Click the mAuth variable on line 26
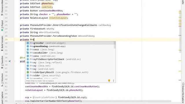Viewport: 185px width, 104px height. pyautogui.click(x=50, y=29)
